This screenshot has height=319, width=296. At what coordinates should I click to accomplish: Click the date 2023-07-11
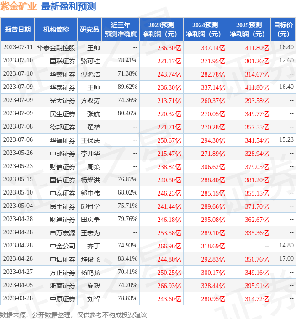pyautogui.click(x=18, y=47)
